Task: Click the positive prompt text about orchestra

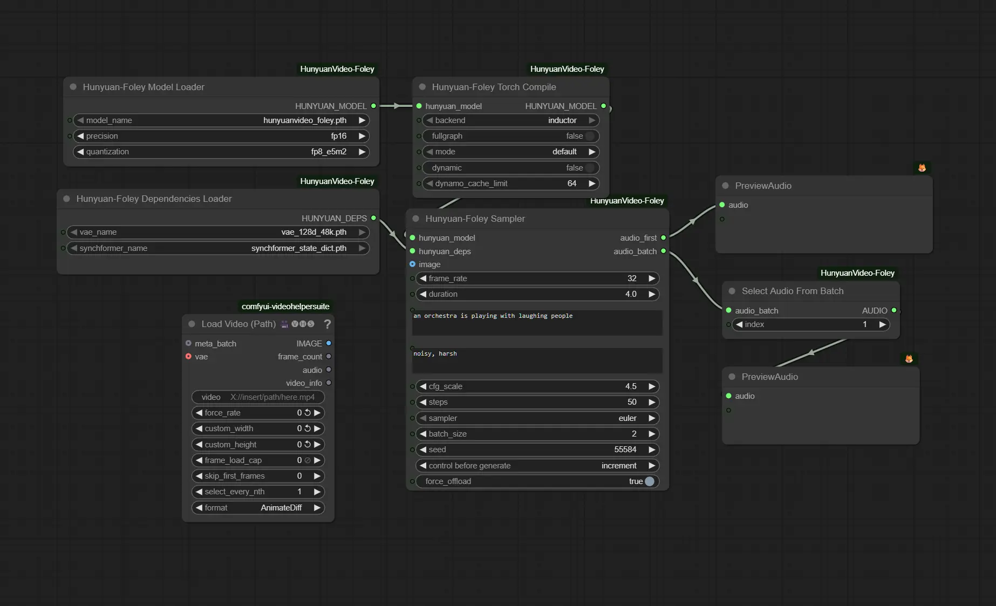Action: point(537,322)
